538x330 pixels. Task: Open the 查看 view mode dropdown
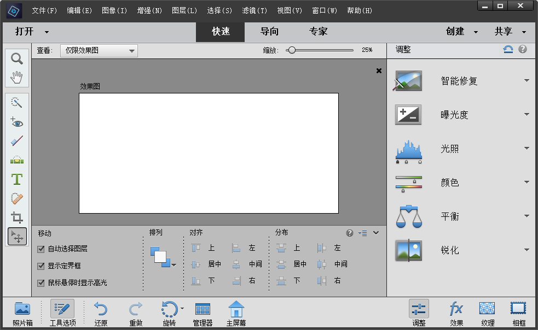point(99,51)
